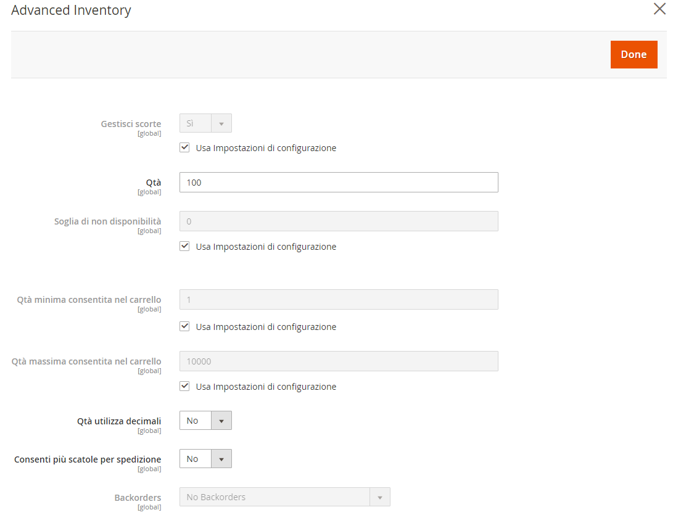Image resolution: width=673 pixels, height=515 pixels.
Task: Toggle checkbox below Qtà minima consentita nel carrello
Action: (x=184, y=326)
